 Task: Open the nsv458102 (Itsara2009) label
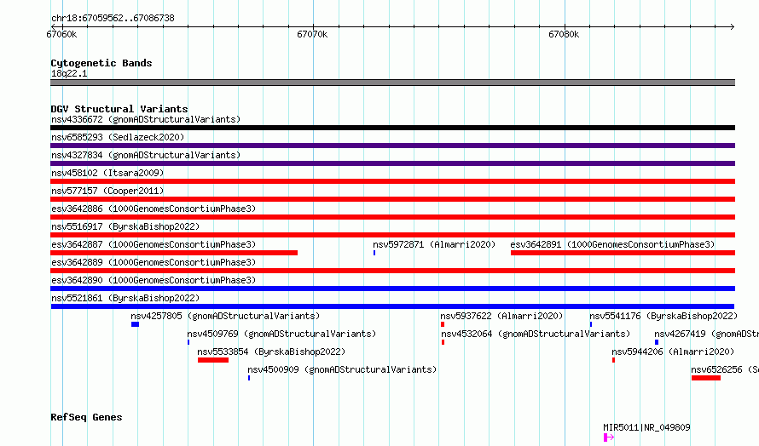[107, 173]
